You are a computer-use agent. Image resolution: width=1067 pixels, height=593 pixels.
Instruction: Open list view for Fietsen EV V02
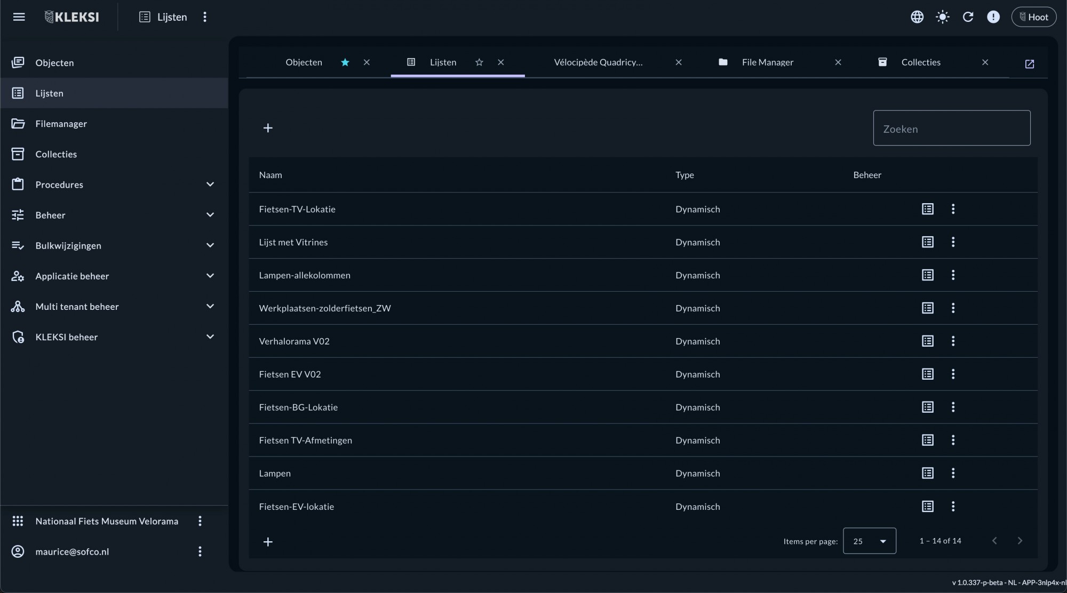[928, 374]
